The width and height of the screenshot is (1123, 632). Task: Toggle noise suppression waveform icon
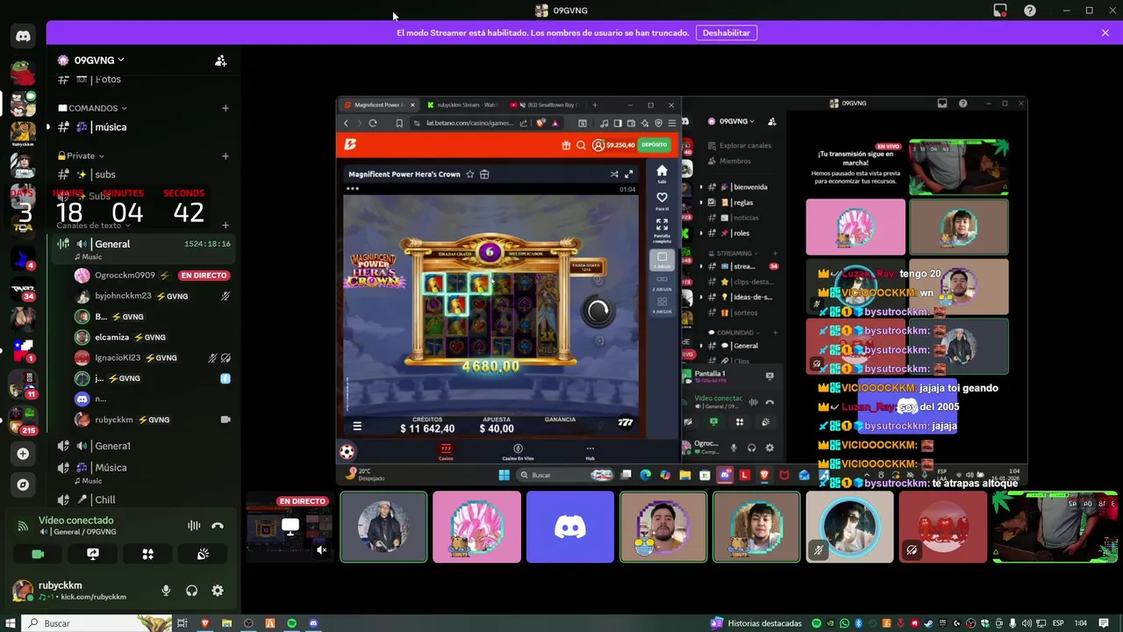pos(194,526)
